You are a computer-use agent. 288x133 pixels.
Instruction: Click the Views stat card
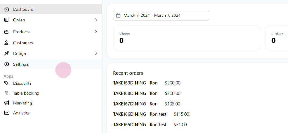(x=187, y=38)
